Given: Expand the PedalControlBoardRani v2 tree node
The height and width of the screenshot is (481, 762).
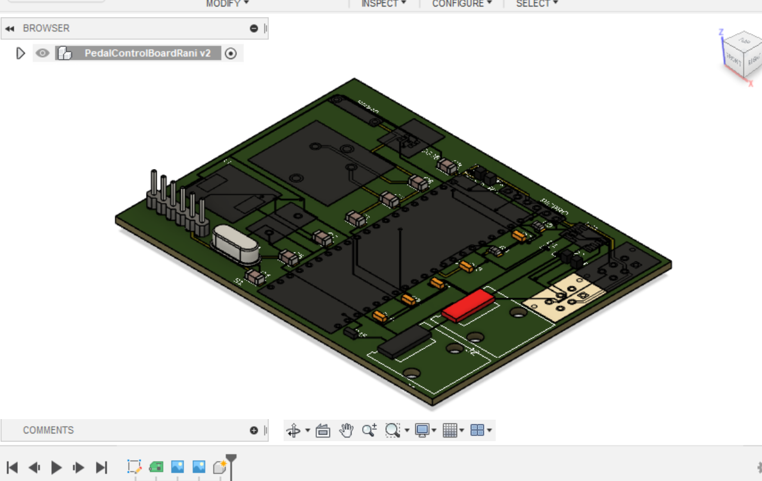Looking at the screenshot, I should pos(21,54).
